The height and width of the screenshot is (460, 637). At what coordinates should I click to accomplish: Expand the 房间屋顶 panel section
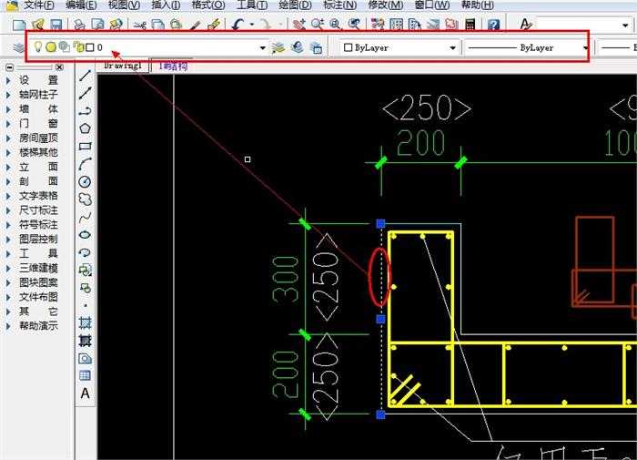38,138
